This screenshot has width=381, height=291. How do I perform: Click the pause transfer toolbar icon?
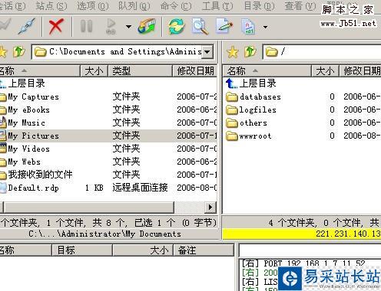(86, 26)
